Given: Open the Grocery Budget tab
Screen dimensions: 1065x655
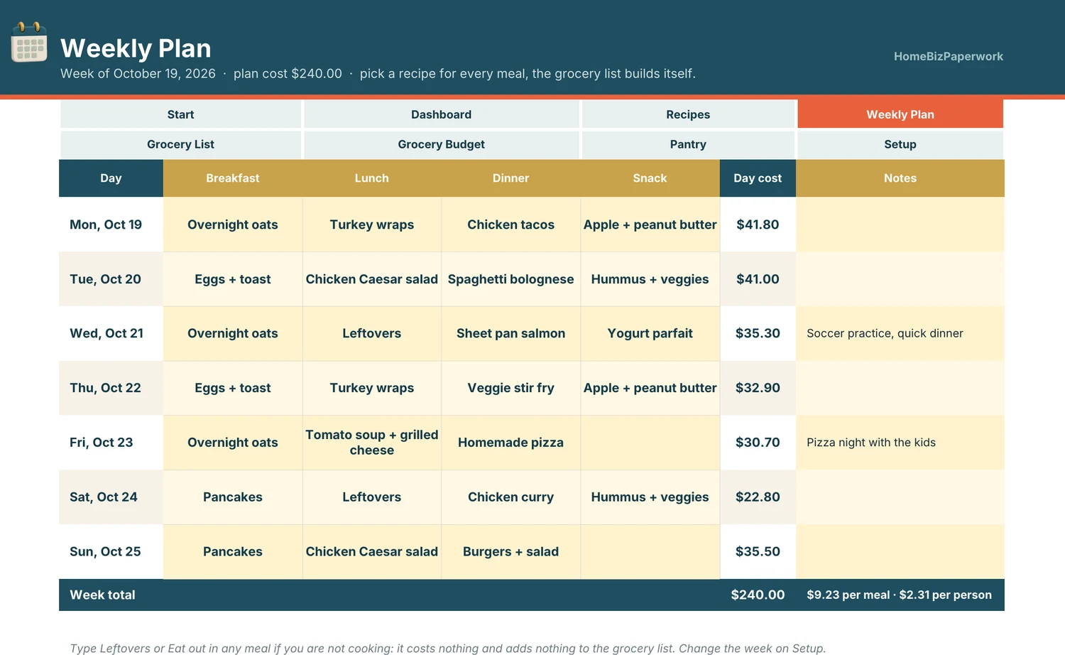Looking at the screenshot, I should (x=441, y=144).
